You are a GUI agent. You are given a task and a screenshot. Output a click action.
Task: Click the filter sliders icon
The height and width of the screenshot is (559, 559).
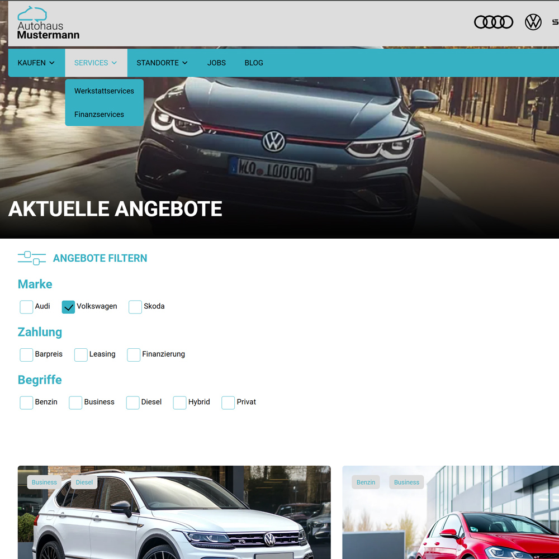[x=32, y=258]
